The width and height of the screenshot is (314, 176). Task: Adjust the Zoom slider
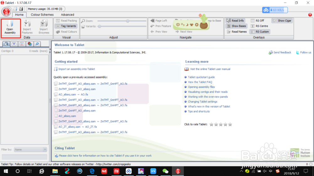point(127,21)
